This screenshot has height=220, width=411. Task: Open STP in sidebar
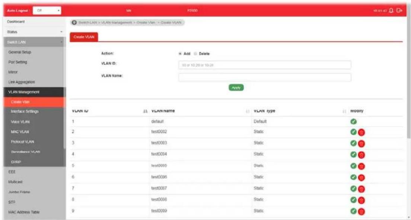(x=34, y=202)
